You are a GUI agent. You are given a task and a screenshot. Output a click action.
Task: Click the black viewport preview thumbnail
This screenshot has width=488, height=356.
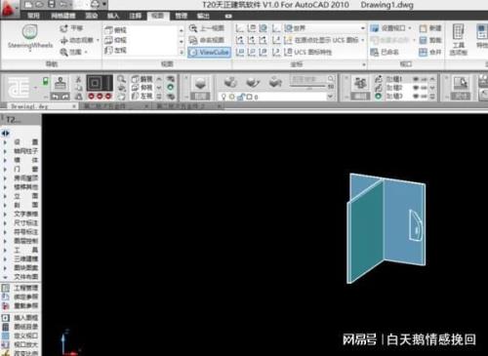[x=100, y=83]
